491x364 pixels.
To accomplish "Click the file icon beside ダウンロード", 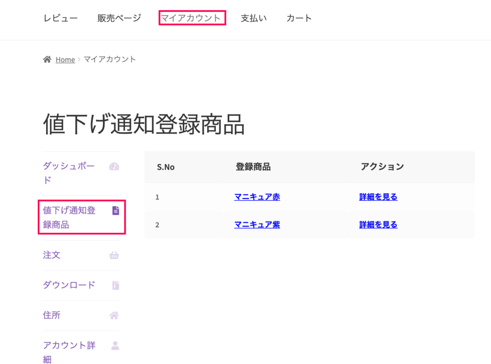I will coord(116,285).
